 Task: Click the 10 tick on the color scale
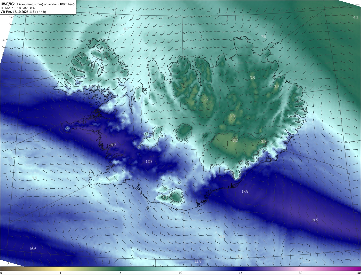coord(180,273)
